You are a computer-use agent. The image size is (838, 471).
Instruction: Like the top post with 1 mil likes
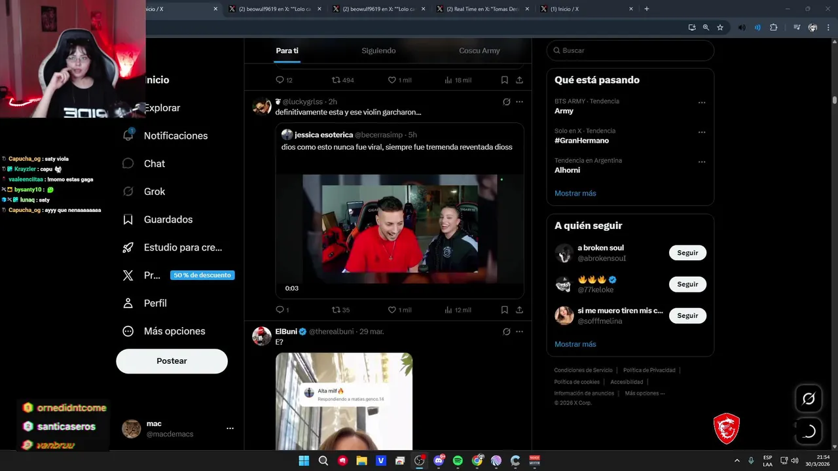399,80
